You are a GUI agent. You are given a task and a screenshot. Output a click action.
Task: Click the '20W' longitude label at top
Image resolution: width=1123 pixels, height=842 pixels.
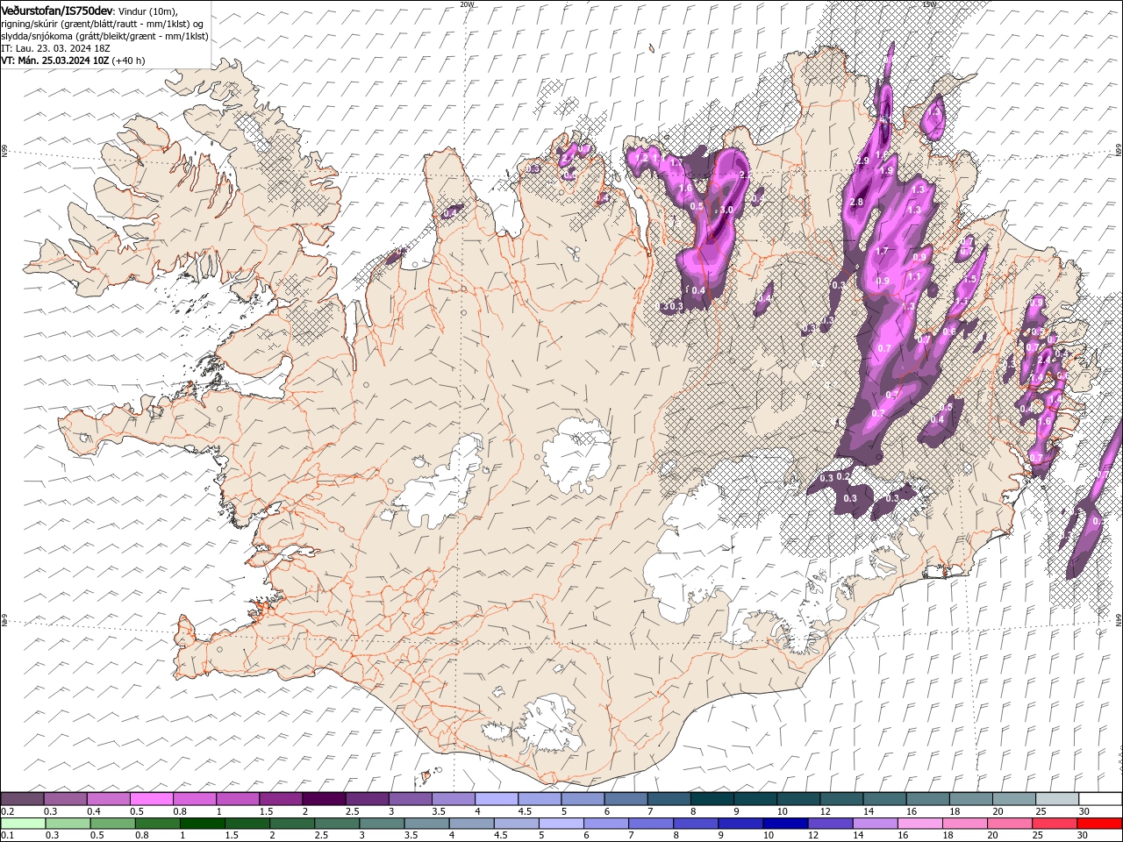pyautogui.click(x=467, y=4)
